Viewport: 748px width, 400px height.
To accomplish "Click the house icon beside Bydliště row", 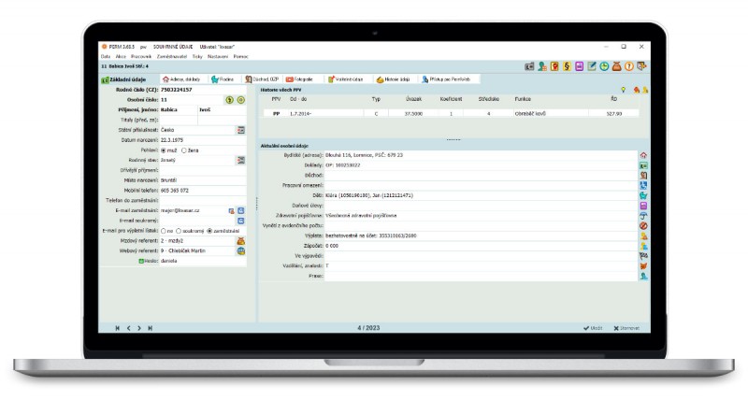I will [x=643, y=154].
